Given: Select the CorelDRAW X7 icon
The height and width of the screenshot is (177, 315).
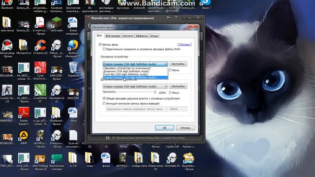Looking at the screenshot, I should (40, 93).
